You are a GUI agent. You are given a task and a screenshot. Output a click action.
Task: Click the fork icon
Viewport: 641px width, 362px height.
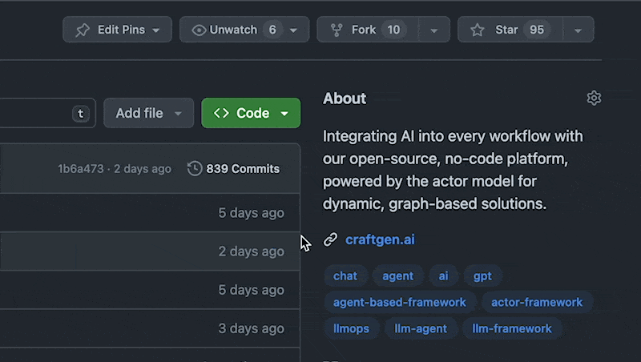tap(337, 30)
